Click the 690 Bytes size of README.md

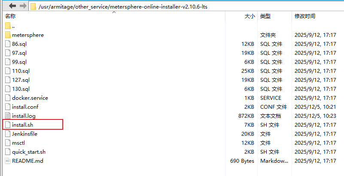tap(242, 161)
